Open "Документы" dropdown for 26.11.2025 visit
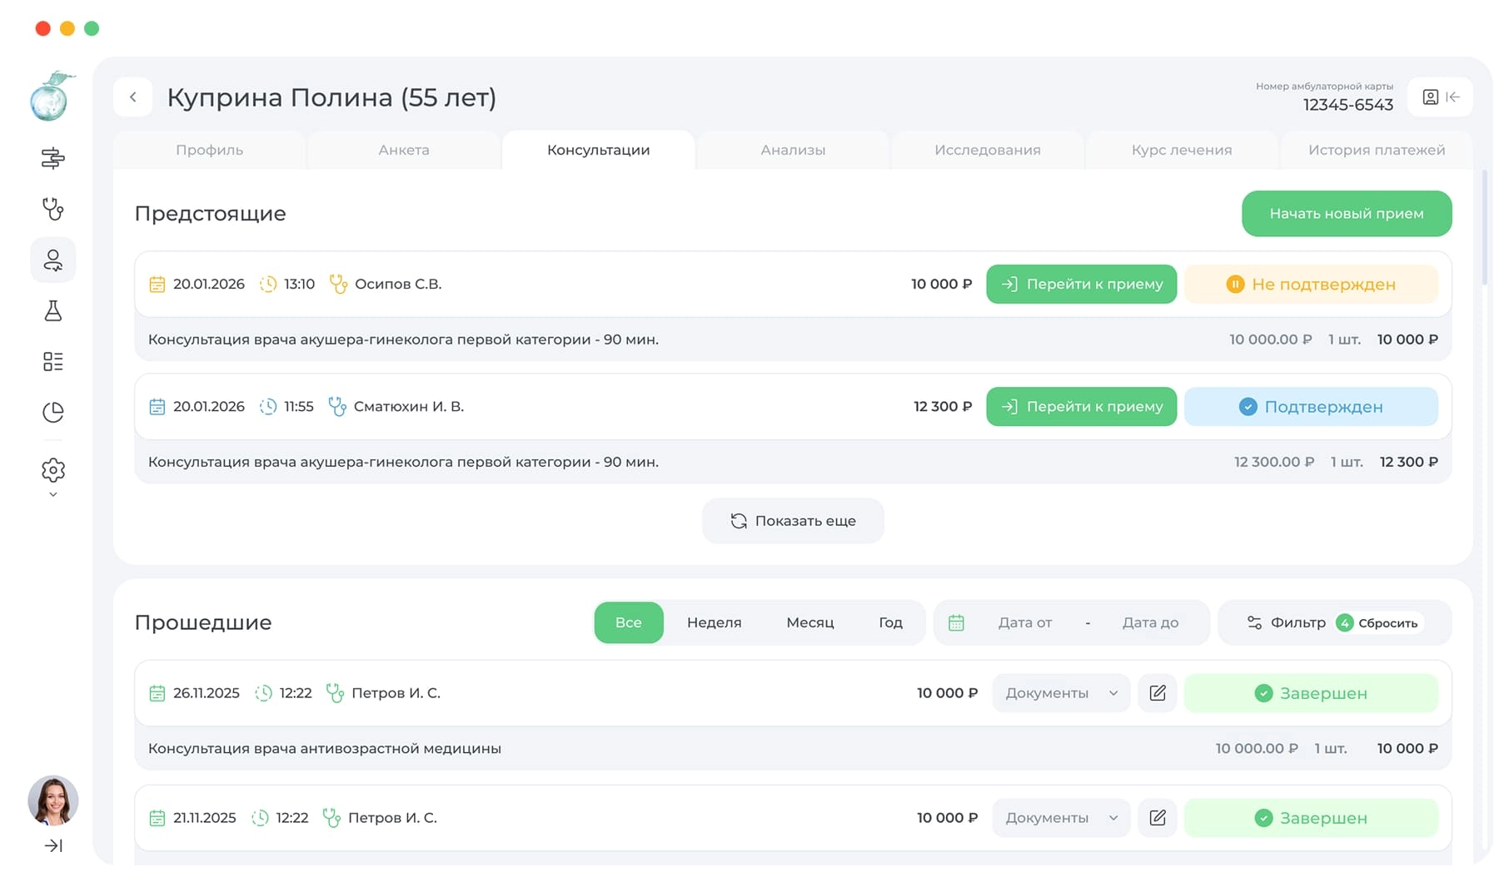Screen dimensions: 1499x887 1060,693
